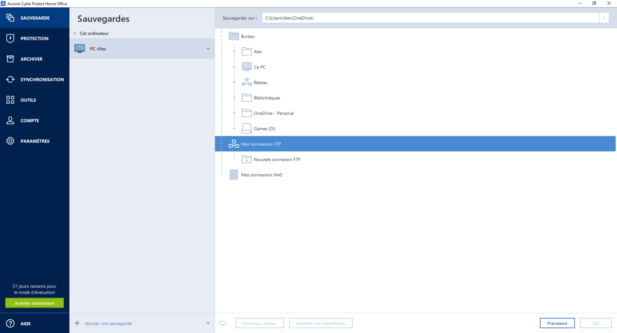Select the Réseau network icon

tap(247, 82)
